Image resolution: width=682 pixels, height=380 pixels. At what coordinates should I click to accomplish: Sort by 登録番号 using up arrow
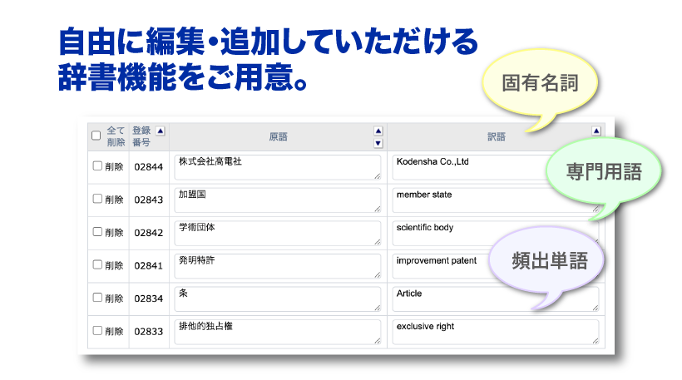coord(161,131)
